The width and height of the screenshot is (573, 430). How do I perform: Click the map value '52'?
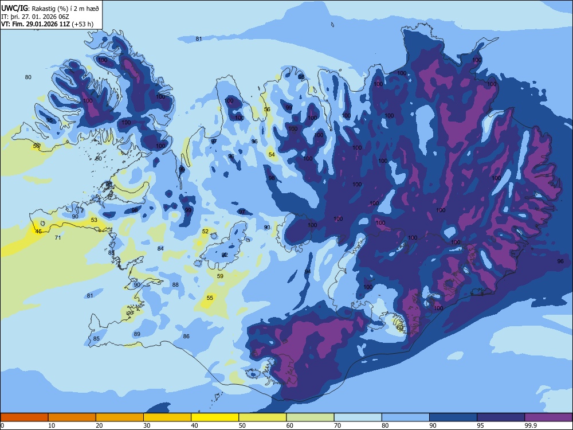pos(205,232)
